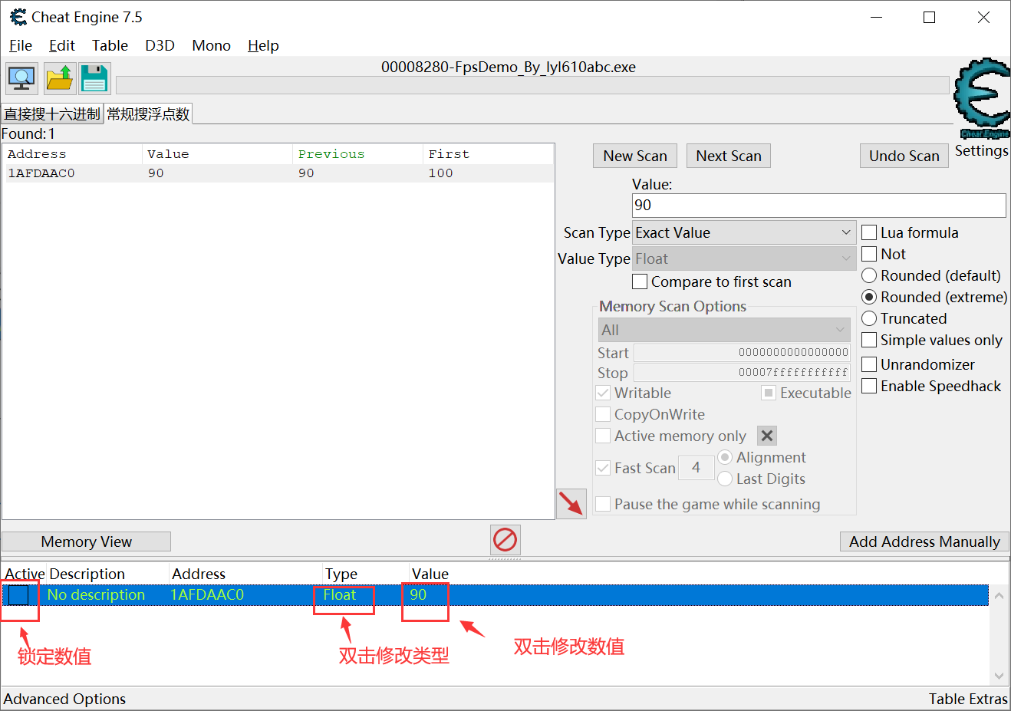
Task: Click the X beside Active memory only
Action: coord(766,436)
